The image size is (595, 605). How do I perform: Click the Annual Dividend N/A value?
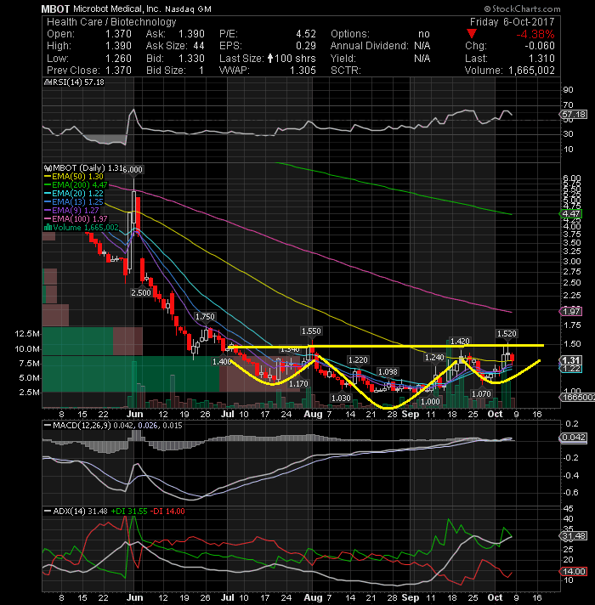coord(422,46)
